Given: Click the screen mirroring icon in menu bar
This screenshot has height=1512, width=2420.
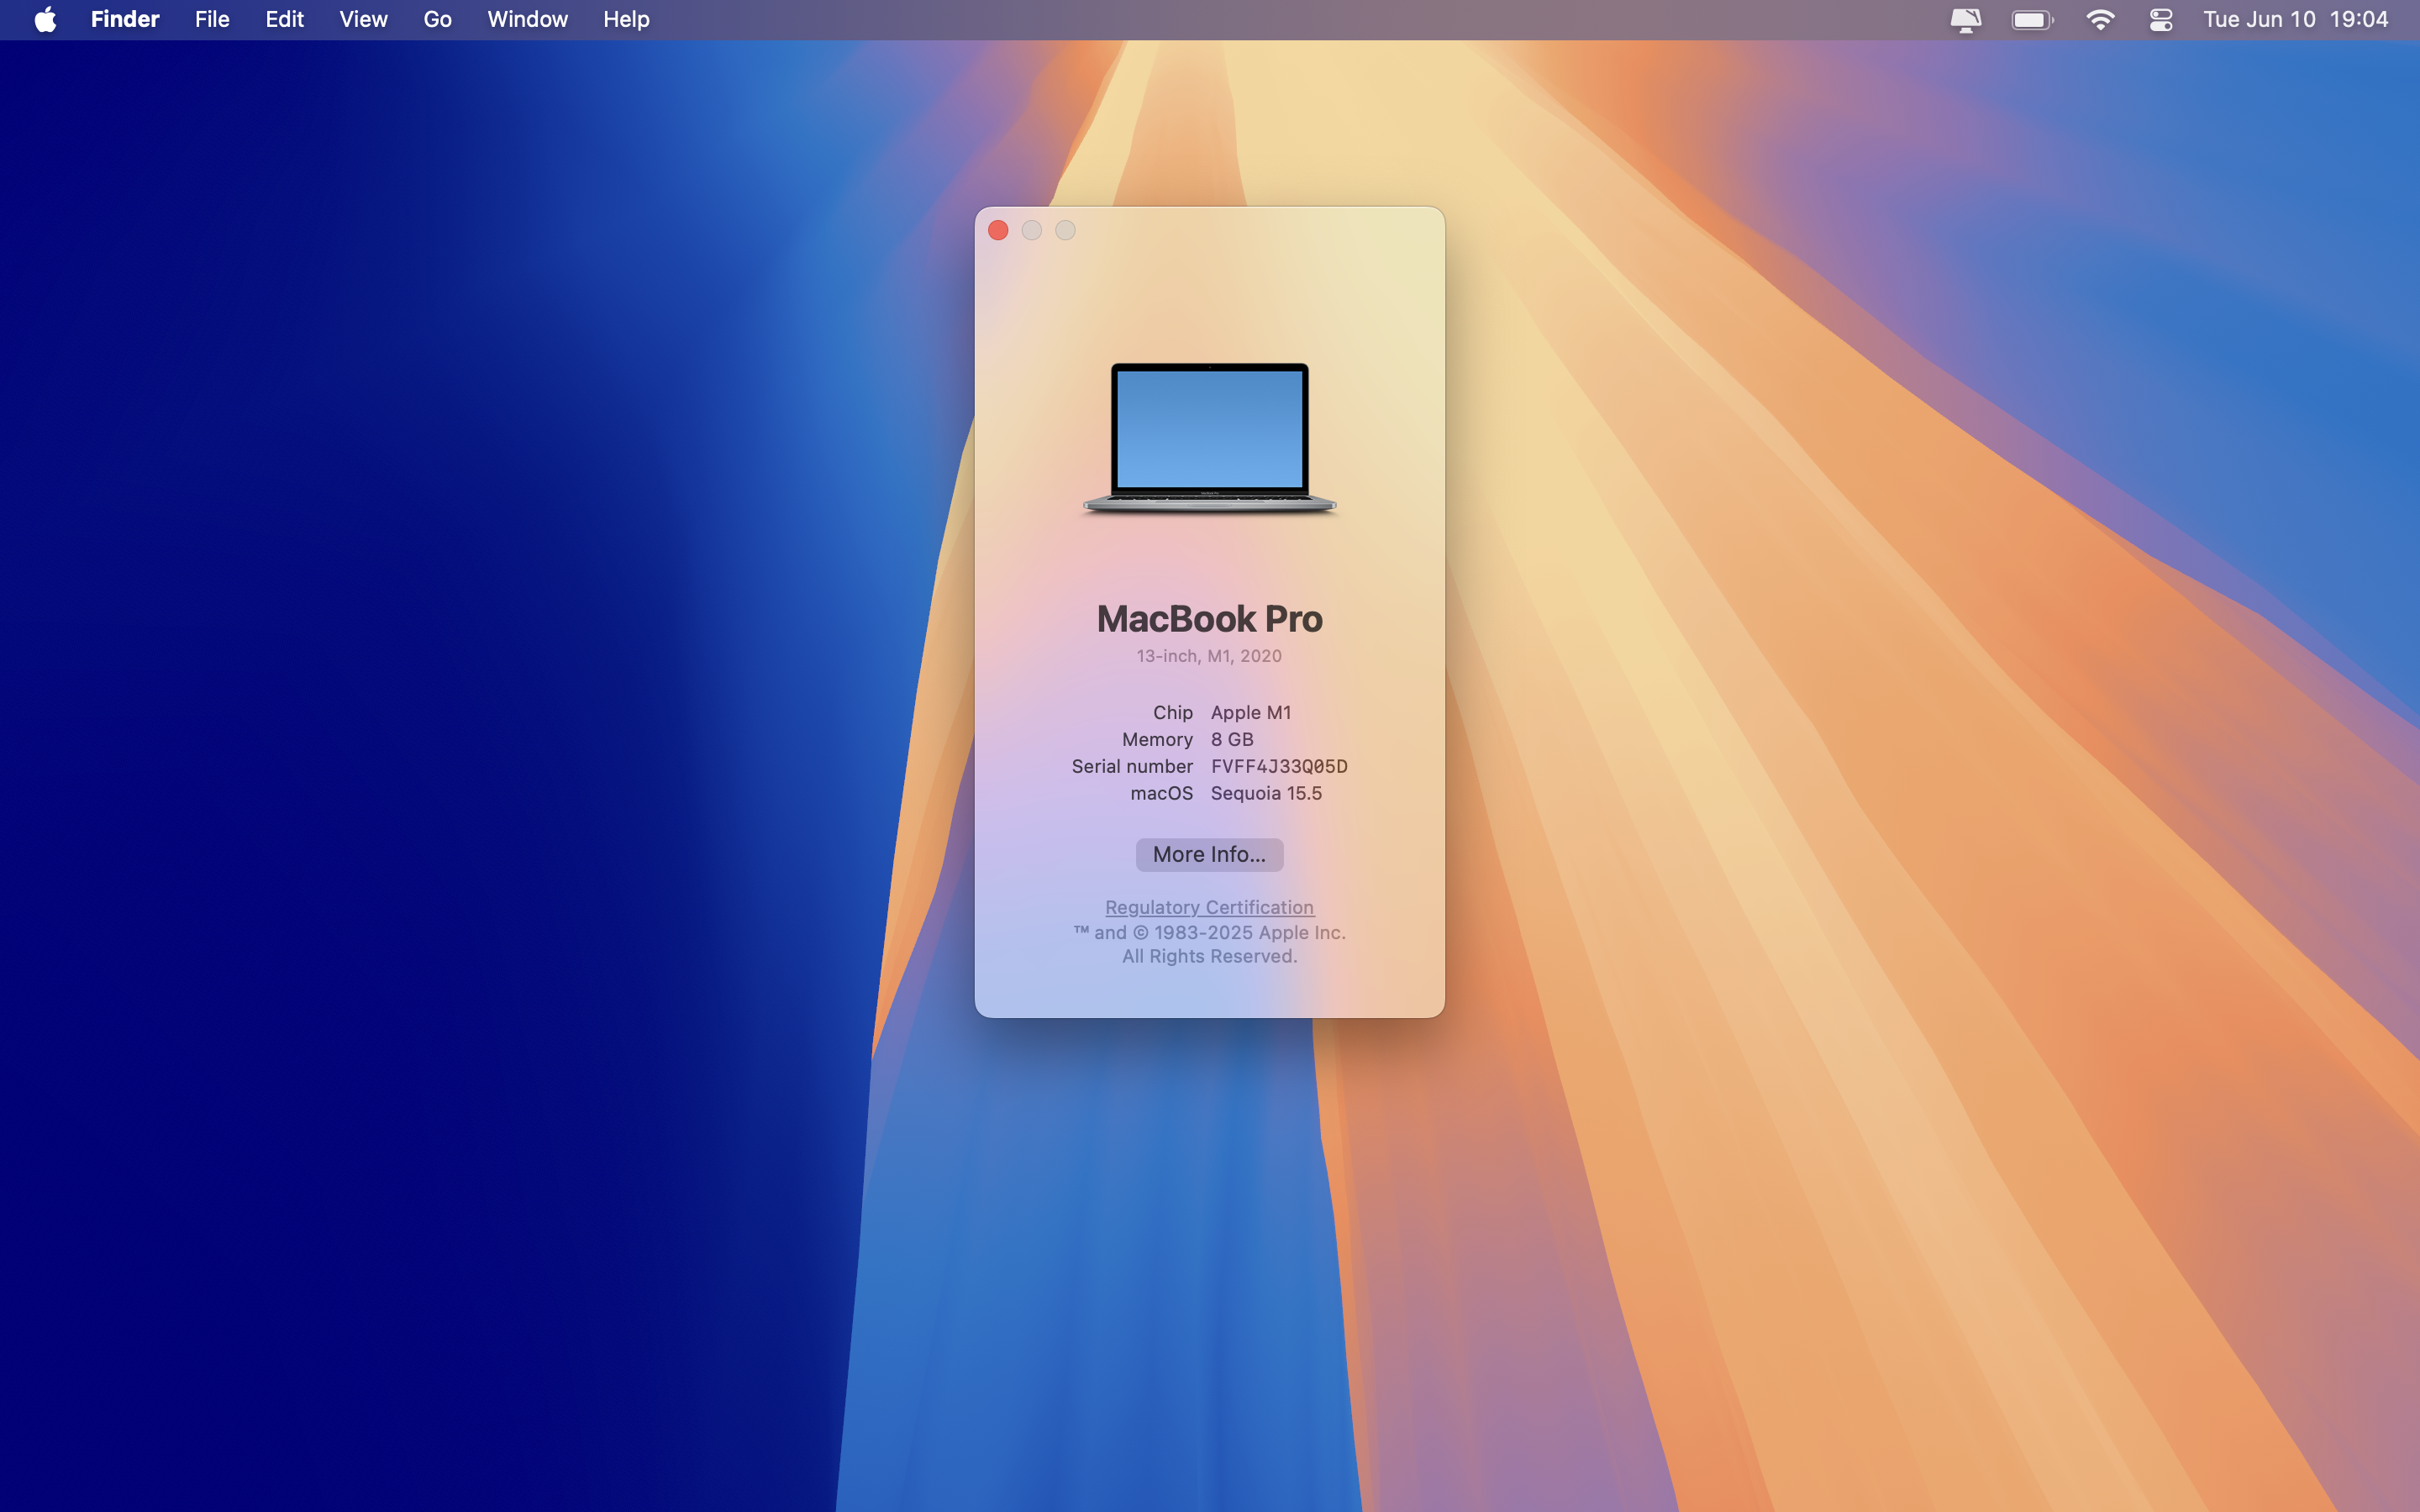Looking at the screenshot, I should (1965, 20).
